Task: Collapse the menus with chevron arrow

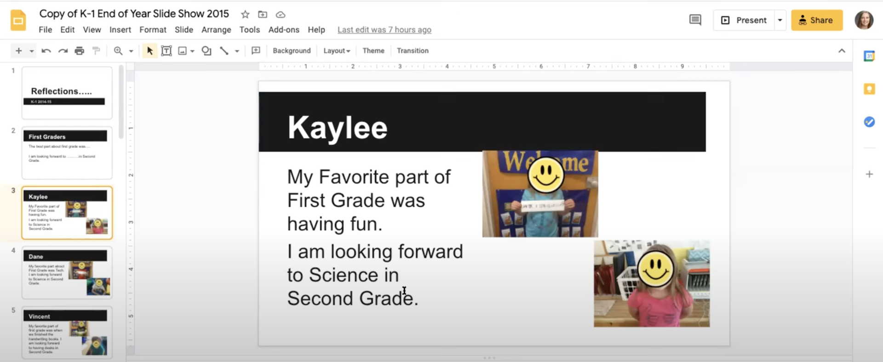Action: click(x=842, y=51)
